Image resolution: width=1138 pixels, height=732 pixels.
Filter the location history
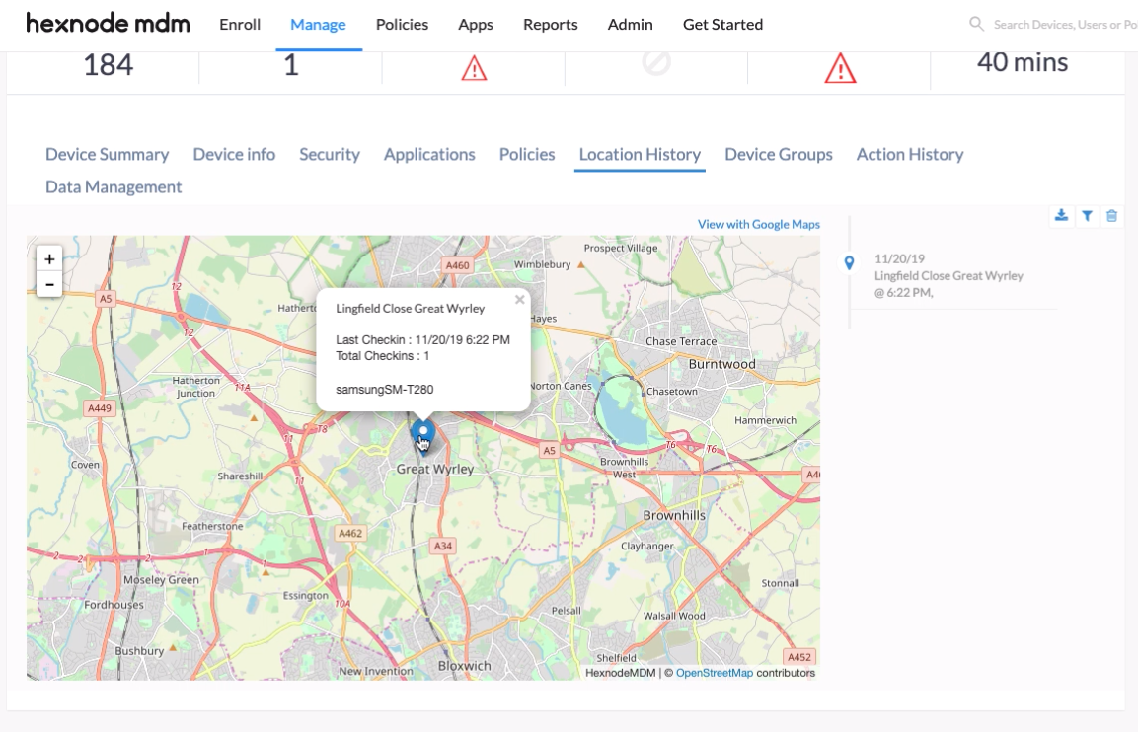point(1087,215)
